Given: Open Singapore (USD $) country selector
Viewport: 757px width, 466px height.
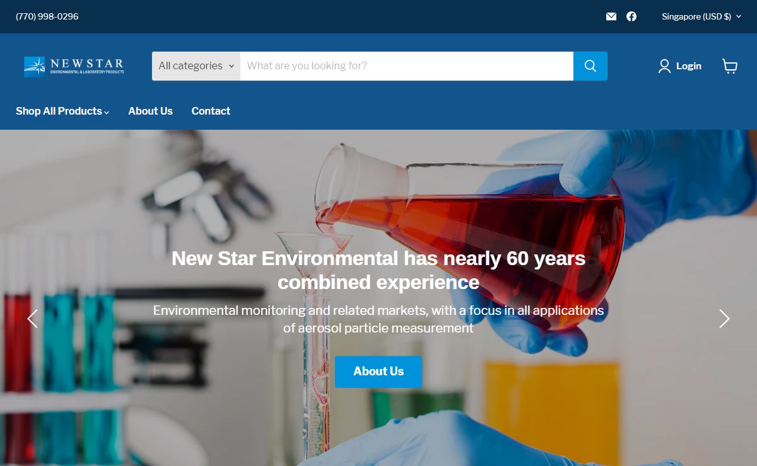Looking at the screenshot, I should click(x=701, y=16).
